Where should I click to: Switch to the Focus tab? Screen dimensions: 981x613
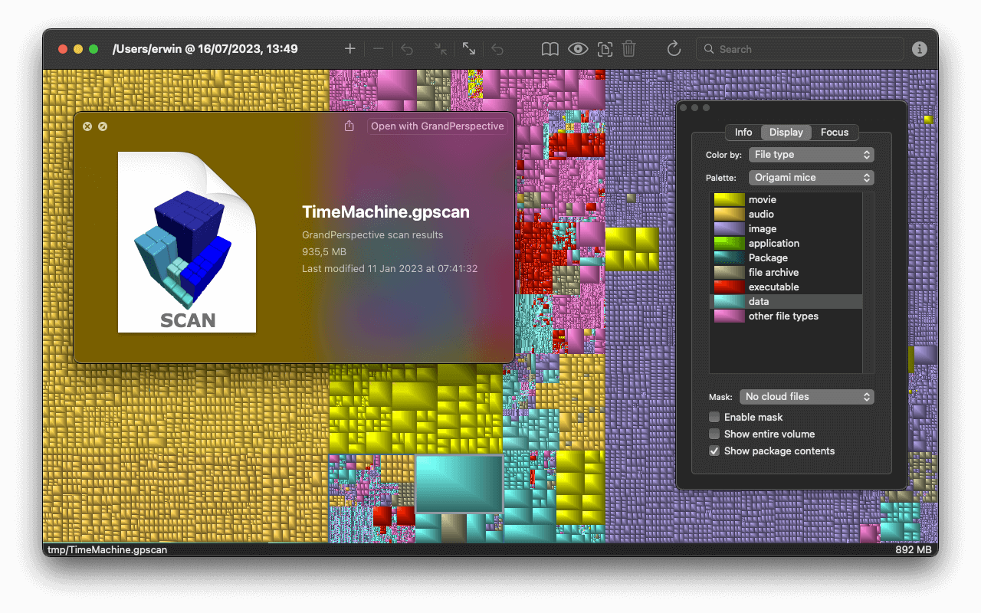point(834,133)
